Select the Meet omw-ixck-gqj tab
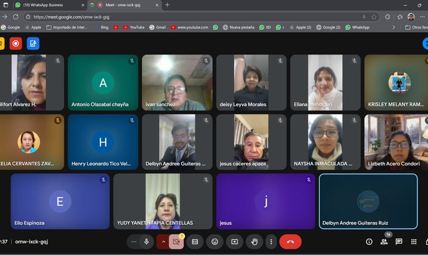The image size is (428, 255). [121, 5]
